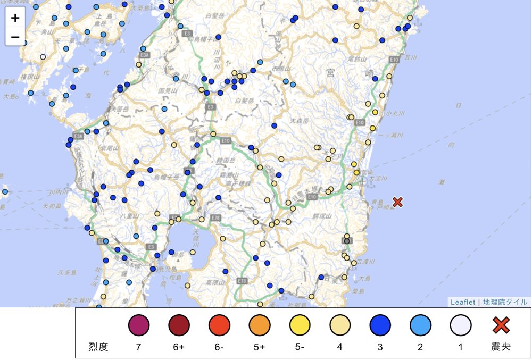Click the intensity 5+ orange legend circle
Image resolution: width=532 pixels, height=360 pixels.
click(261, 325)
